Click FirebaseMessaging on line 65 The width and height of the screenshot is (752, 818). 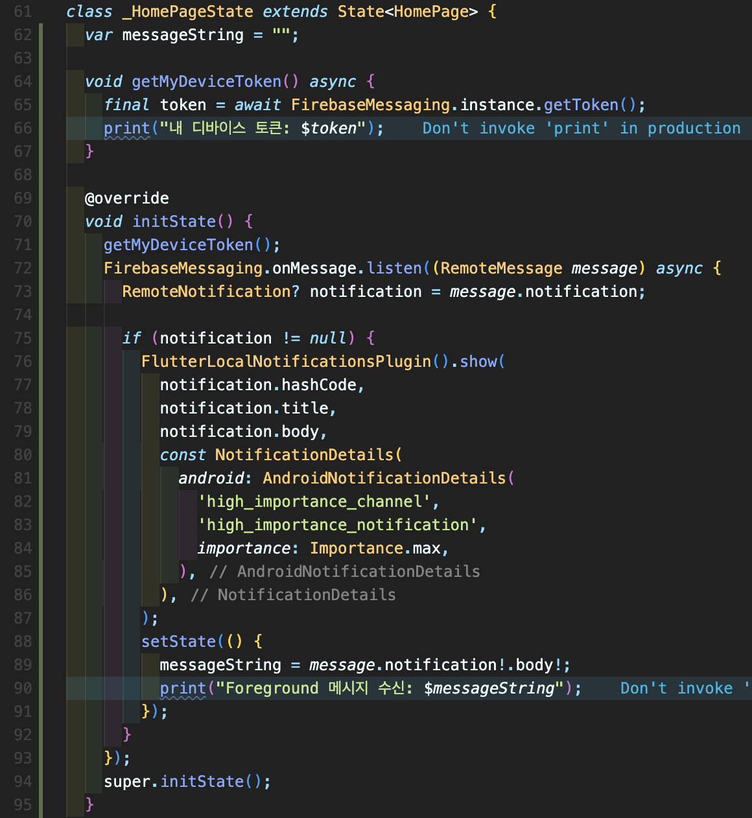coord(370,105)
